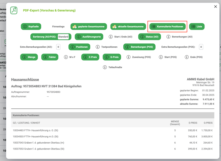Screen dimensions: 221x161
Task: Edit Extra Bemerkungszeilen (AO) number field
Action: pos(58,47)
